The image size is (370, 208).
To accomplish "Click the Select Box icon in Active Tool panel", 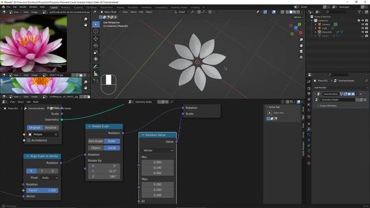I will click(x=270, y=113).
